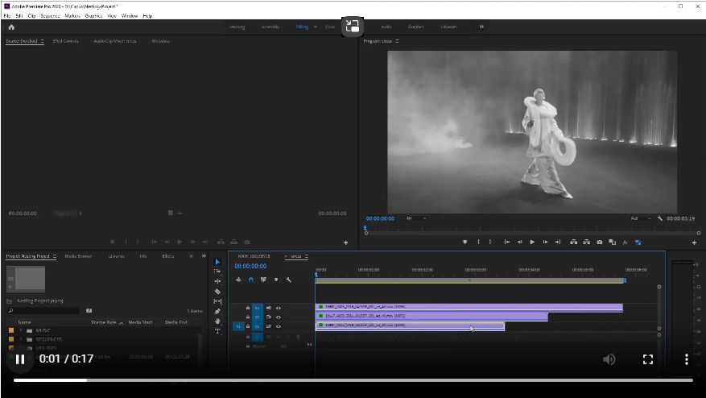The image size is (706, 398).
Task: Select the Slip tool
Action: [217, 301]
